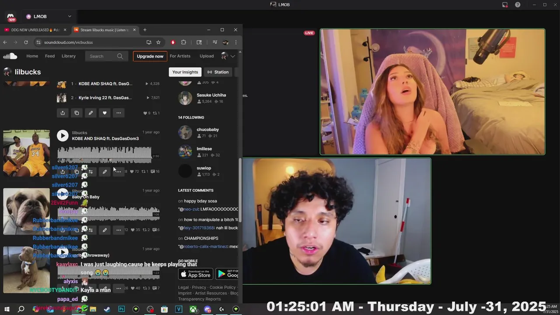The height and width of the screenshot is (315, 560).
Task: Open the Sasuke Uchiha profile
Action: pos(211,95)
